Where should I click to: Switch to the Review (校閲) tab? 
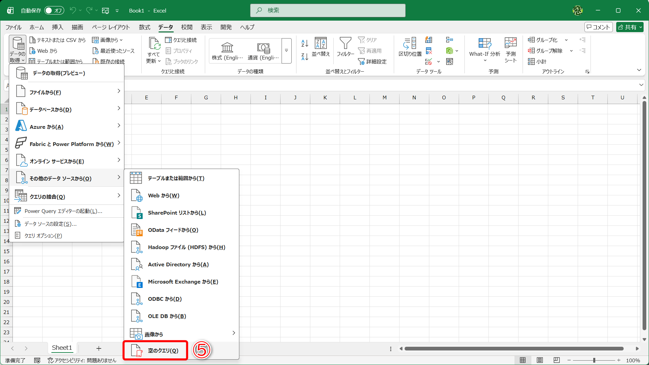pyautogui.click(x=187, y=27)
